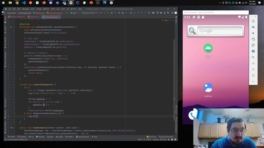Viewport: 264px width, 148px height.
Task: Click emulator volume down icon
Action: click(253, 33)
